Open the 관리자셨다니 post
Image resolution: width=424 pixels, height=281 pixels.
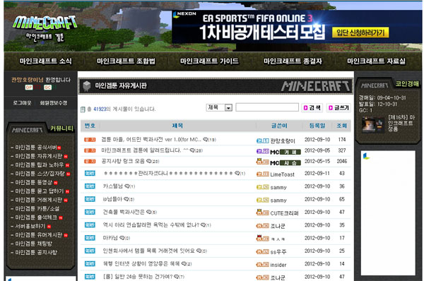coord(168,173)
